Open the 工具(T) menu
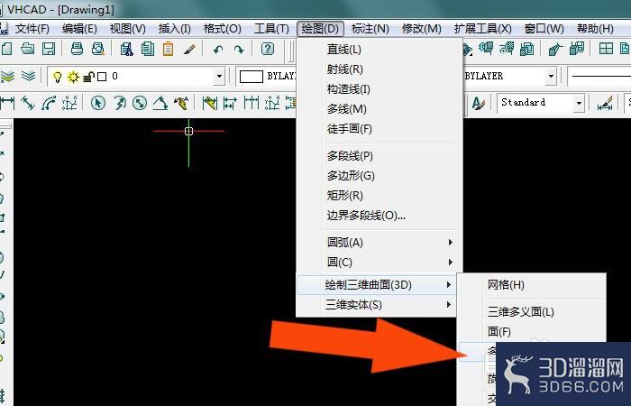 [271, 29]
